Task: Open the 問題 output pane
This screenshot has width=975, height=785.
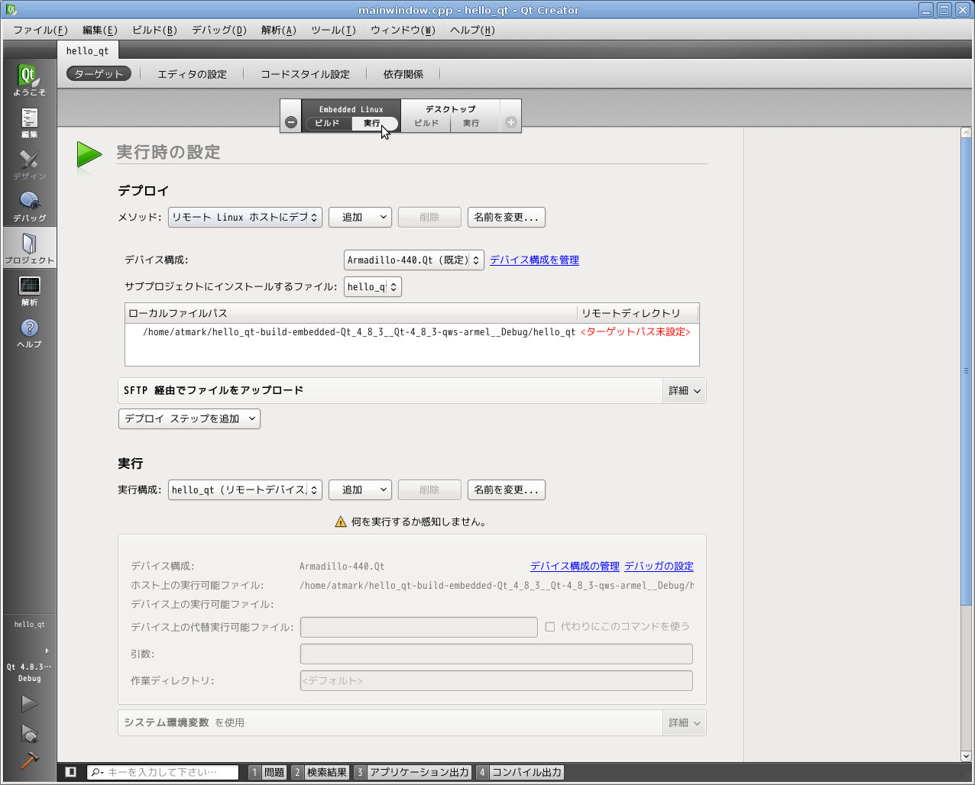Action: 267,772
